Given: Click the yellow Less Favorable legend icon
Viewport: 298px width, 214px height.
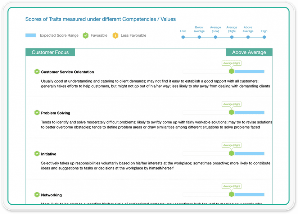Looking at the screenshot, I should (115, 36).
